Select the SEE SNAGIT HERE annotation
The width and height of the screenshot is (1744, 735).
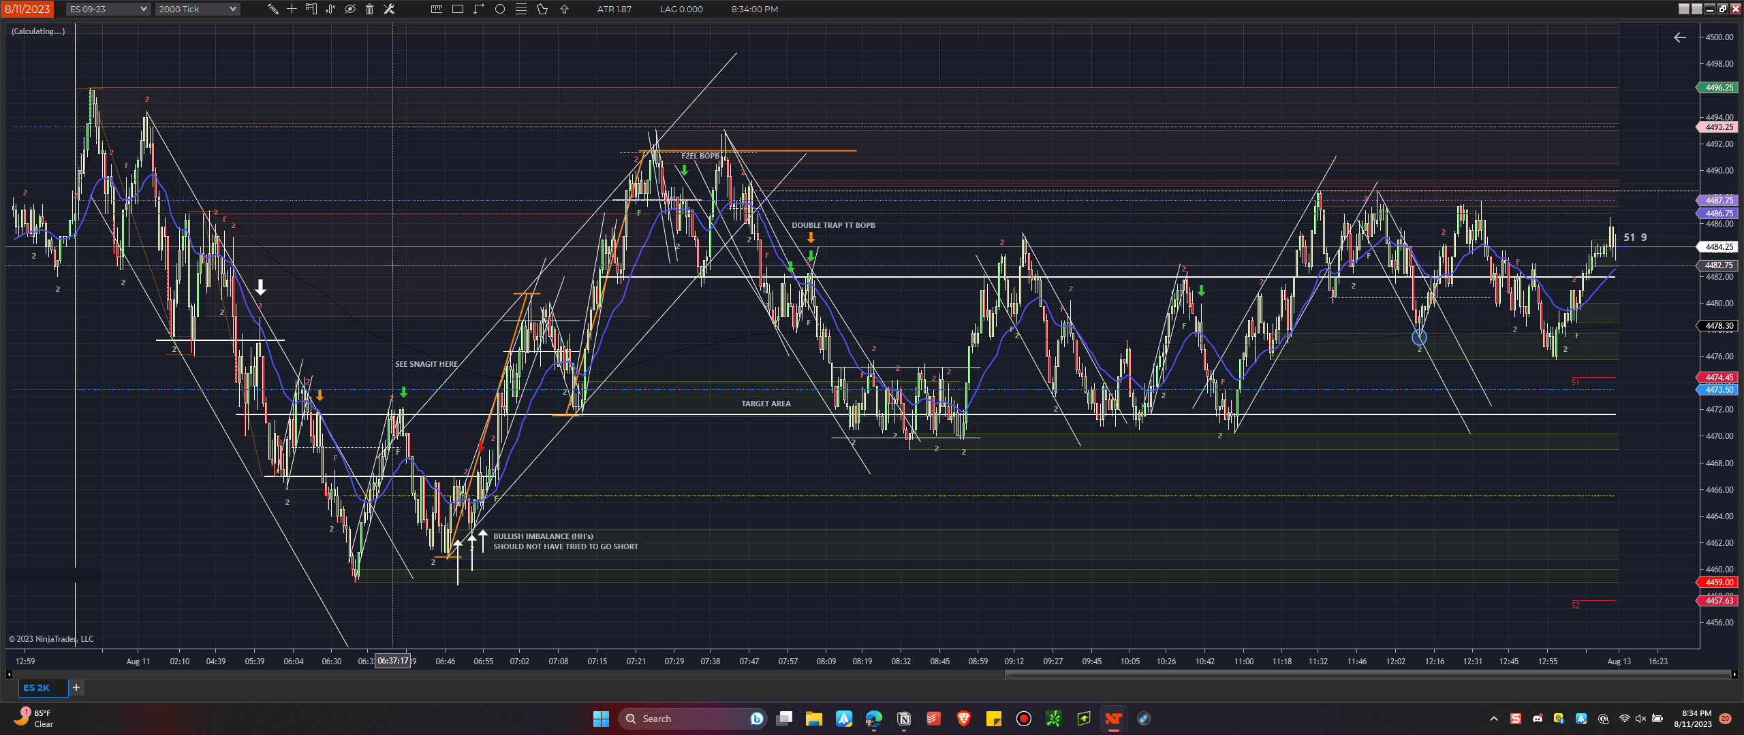point(426,364)
